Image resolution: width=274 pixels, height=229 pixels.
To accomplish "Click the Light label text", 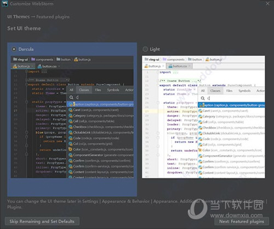I will point(155,49).
